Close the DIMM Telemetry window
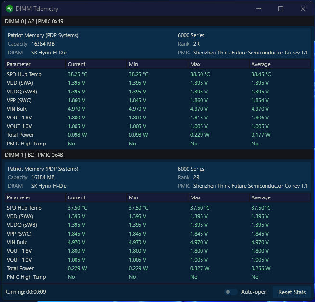 tap(303, 9)
